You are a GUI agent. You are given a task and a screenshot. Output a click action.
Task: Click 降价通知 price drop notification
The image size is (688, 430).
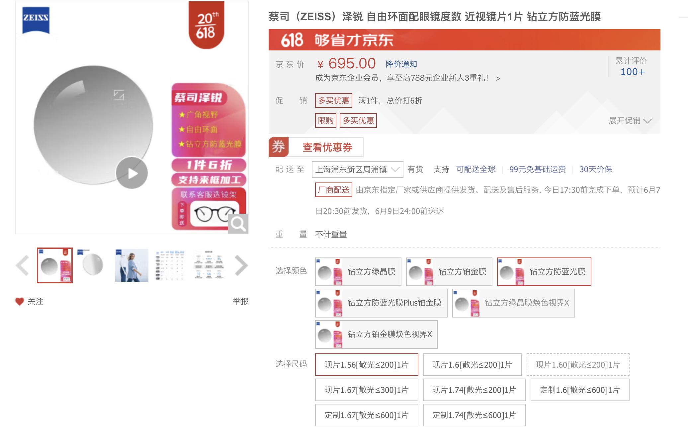point(401,64)
